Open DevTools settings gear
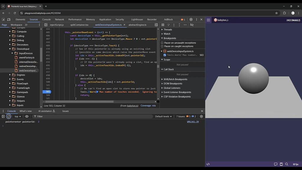The width and height of the screenshot is (302, 170). coord(191,19)
